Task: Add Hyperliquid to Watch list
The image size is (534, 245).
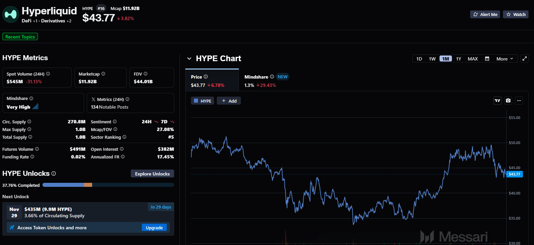Action: 516,14
